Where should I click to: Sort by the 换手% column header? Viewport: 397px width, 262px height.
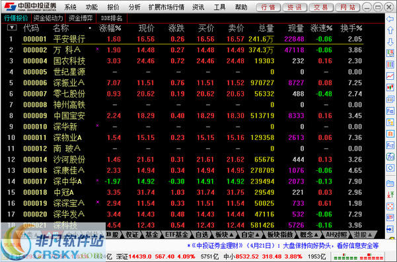[x=351, y=28]
